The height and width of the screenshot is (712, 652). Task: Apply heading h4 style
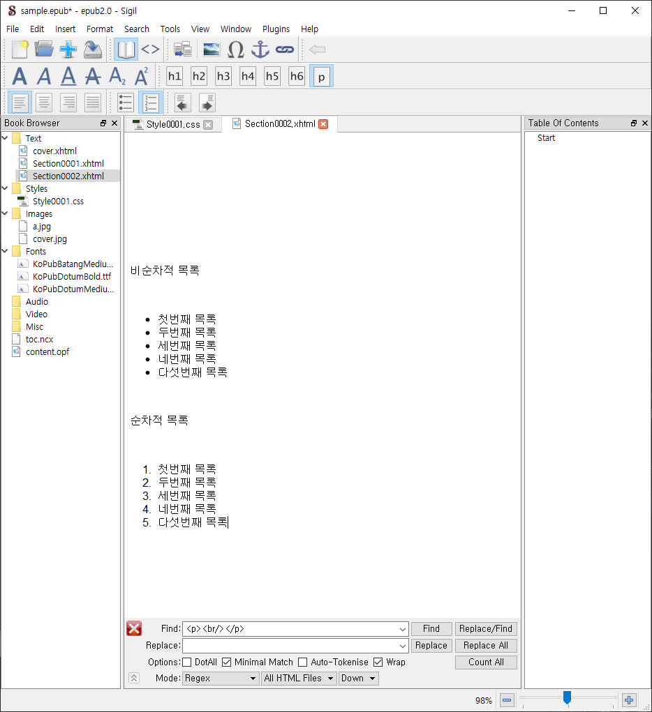(x=248, y=76)
